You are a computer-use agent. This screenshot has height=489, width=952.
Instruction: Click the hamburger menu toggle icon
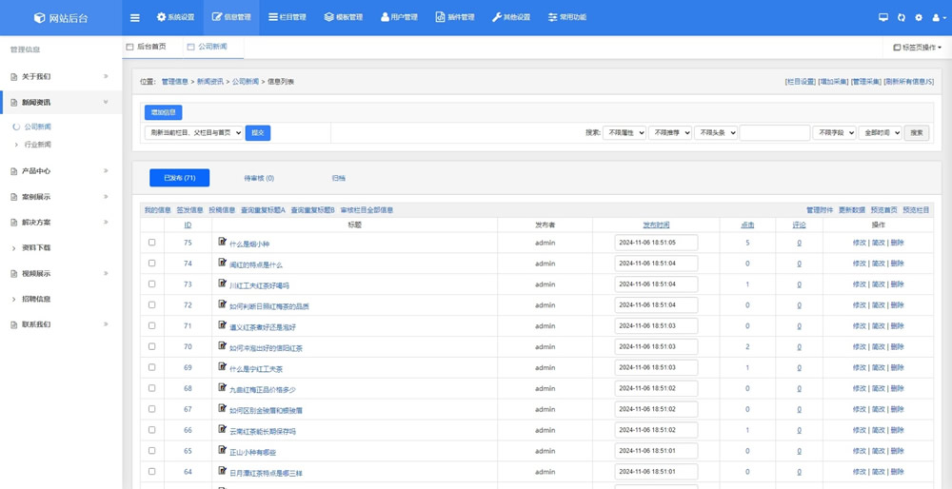pos(134,17)
